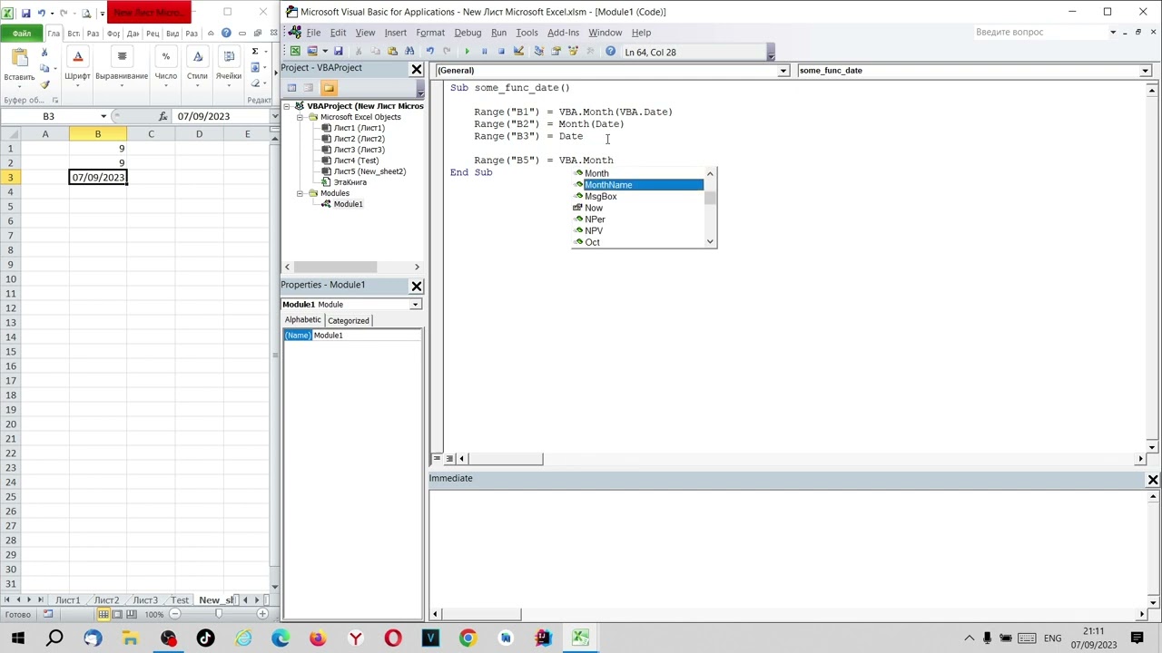Open the Tools menu
This screenshot has height=653, width=1162.
[527, 33]
